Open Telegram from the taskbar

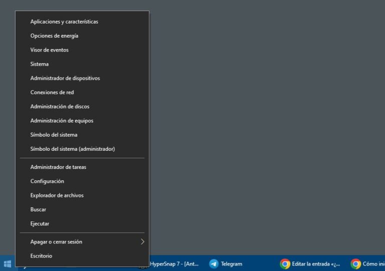click(x=226, y=264)
